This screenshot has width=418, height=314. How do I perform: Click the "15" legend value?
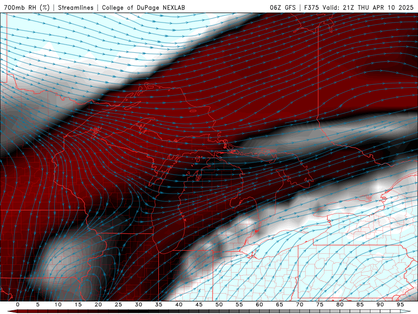pyautogui.click(x=78, y=305)
